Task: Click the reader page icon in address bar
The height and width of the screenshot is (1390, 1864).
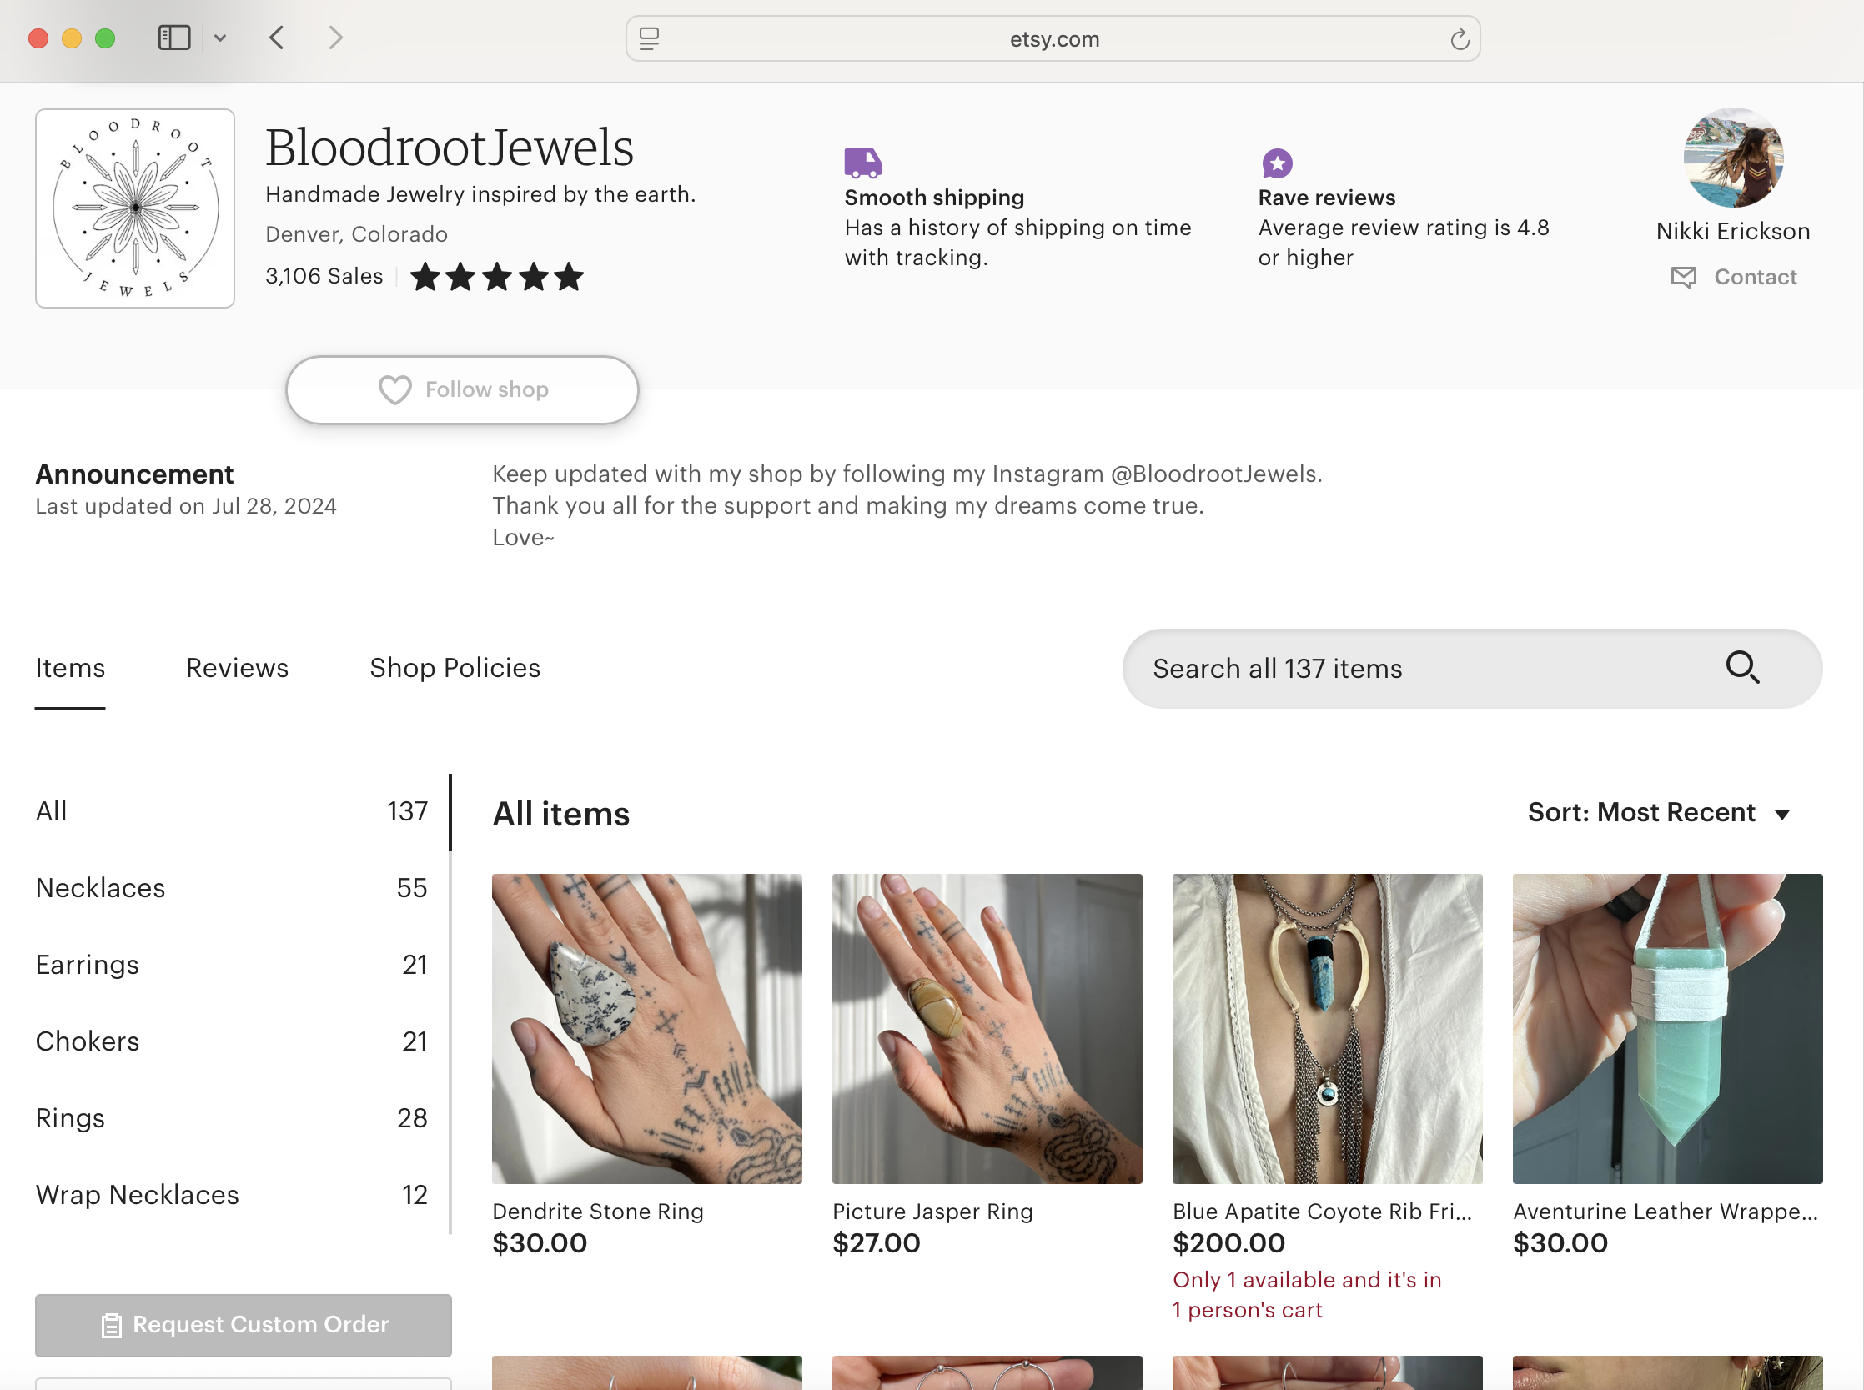Action: point(649,38)
